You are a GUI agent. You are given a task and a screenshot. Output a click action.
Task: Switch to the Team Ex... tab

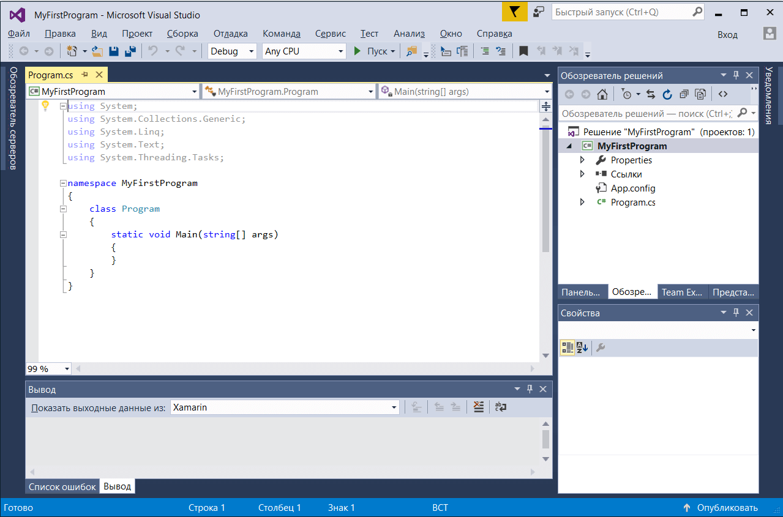pyautogui.click(x=682, y=292)
